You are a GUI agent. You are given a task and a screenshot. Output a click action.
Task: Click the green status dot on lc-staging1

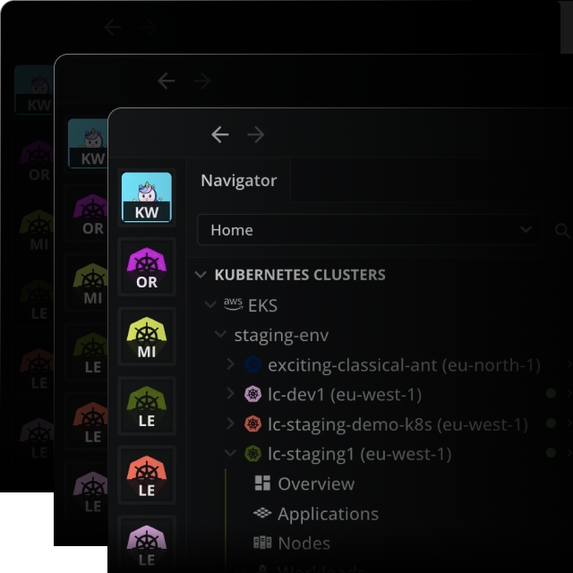[x=552, y=453]
